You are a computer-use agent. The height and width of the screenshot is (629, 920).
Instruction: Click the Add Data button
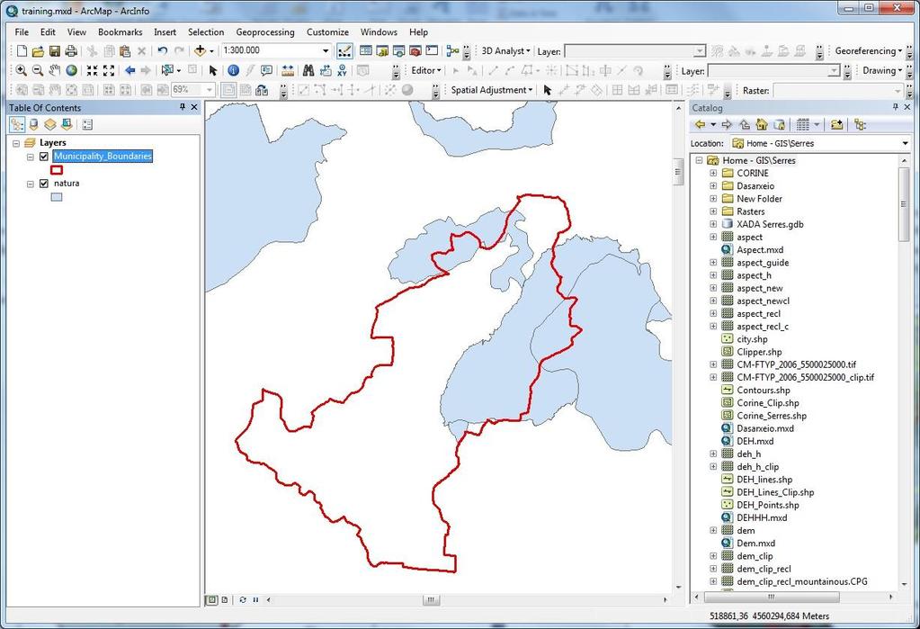[200, 51]
